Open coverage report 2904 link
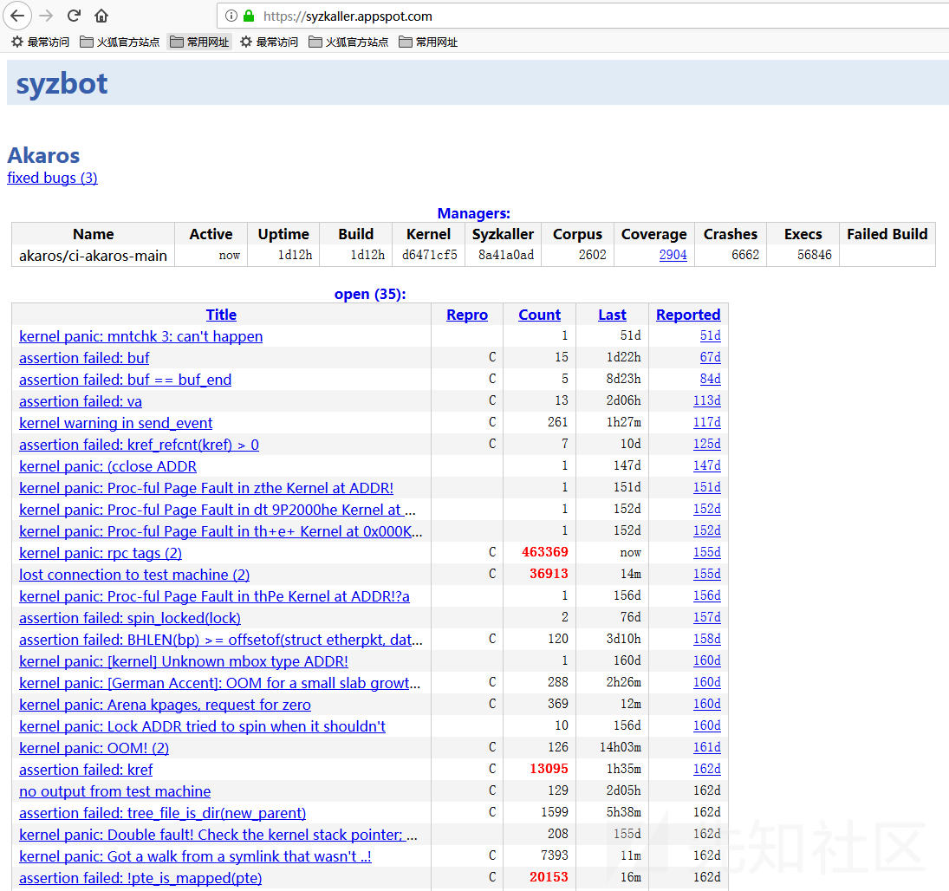Screen dimensions: 949x891 (673, 255)
